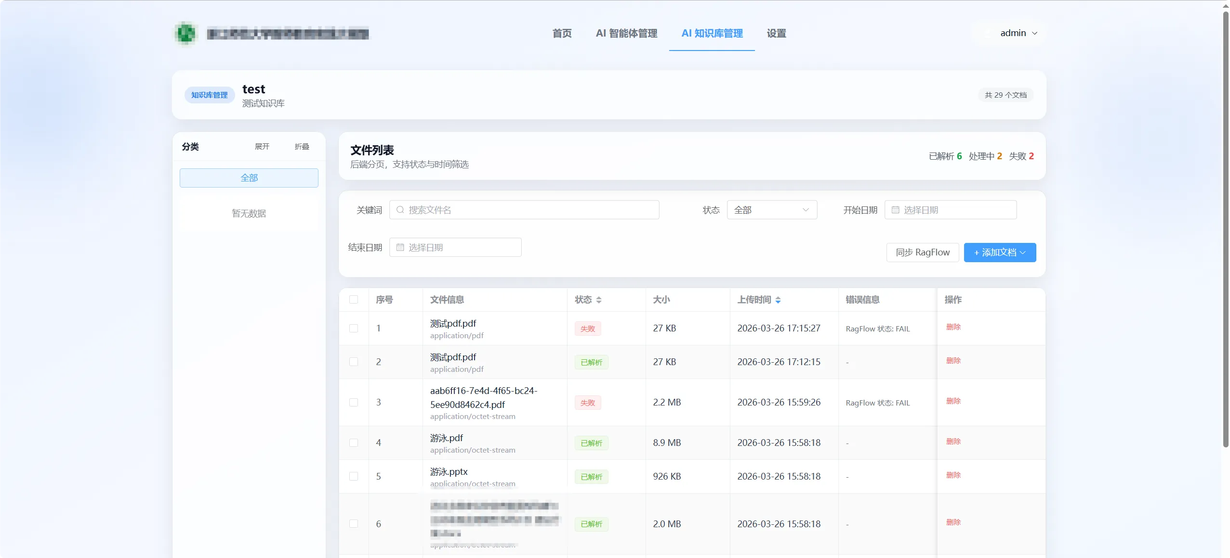1230x558 pixels.
Task: Click size value 8.9 MB
Action: coord(667,443)
